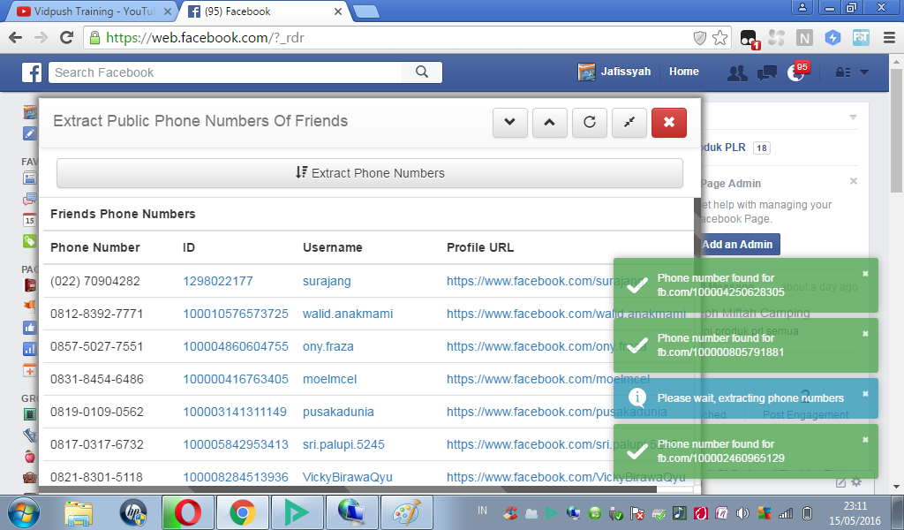Screen dimensions: 904x530
Task: Open the VickyBirawaQyu username link
Action: (x=348, y=477)
